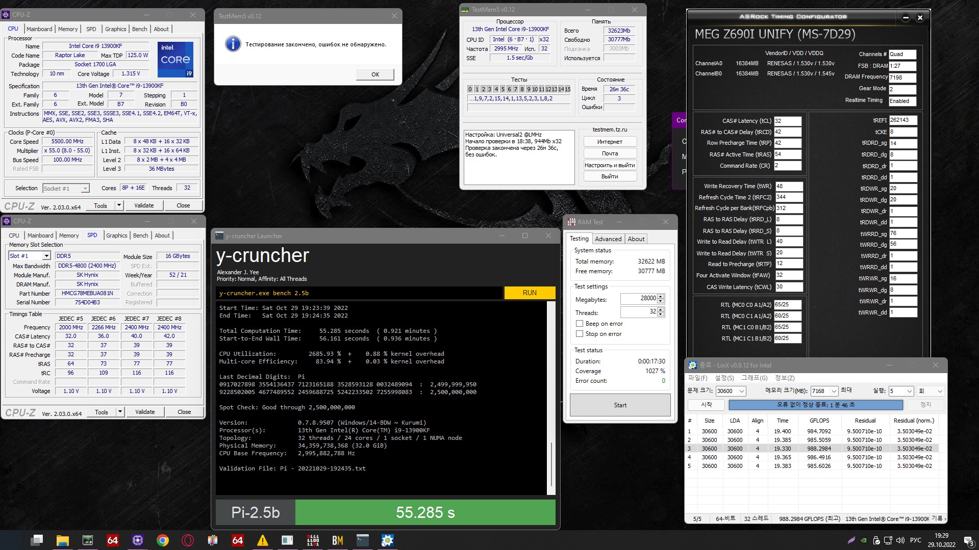Close the ASRock Timing Configurator window
The image size is (979, 550).
(920, 17)
